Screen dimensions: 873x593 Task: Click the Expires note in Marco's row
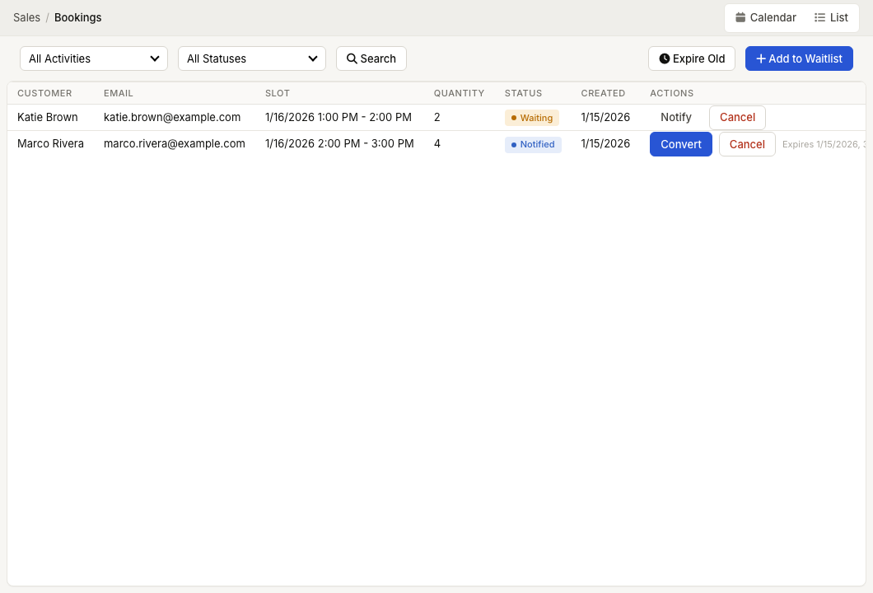pos(824,144)
